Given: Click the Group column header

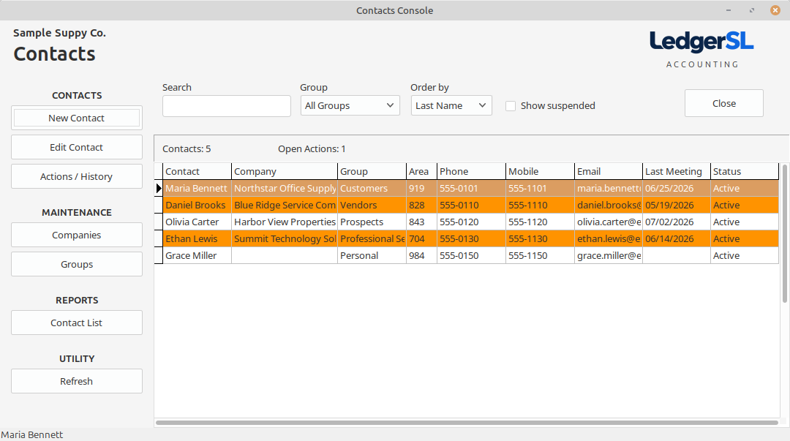Looking at the screenshot, I should point(372,171).
